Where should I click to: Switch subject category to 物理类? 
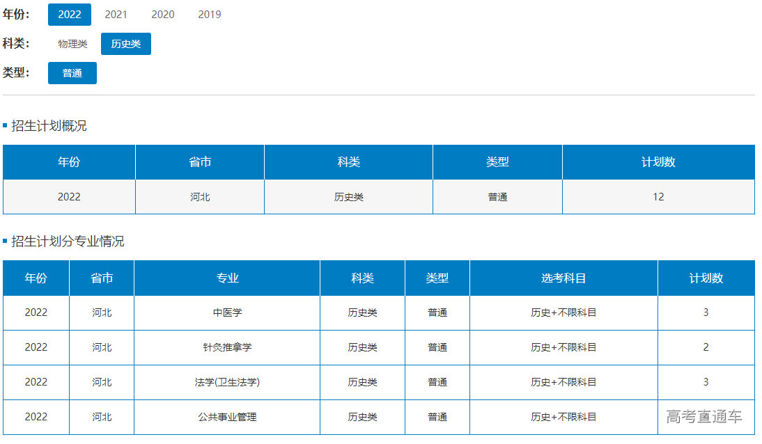pyautogui.click(x=73, y=44)
